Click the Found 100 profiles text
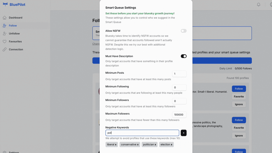The height and width of the screenshot is (153, 272). click(x=238, y=78)
